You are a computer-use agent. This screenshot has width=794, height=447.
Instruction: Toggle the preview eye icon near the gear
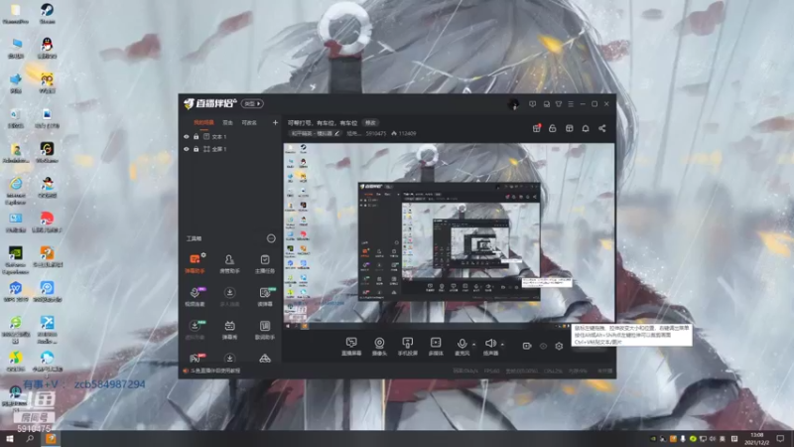(x=543, y=346)
